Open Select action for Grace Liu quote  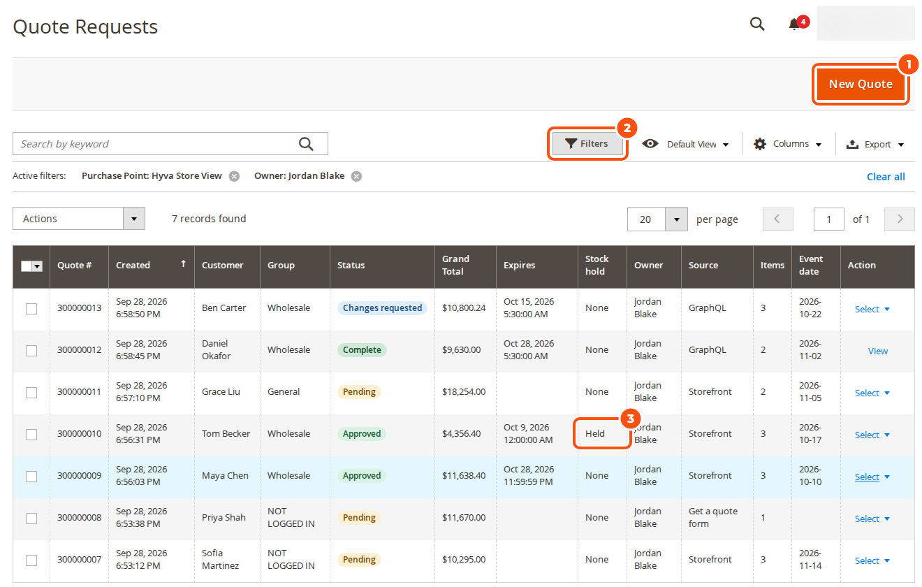(872, 393)
